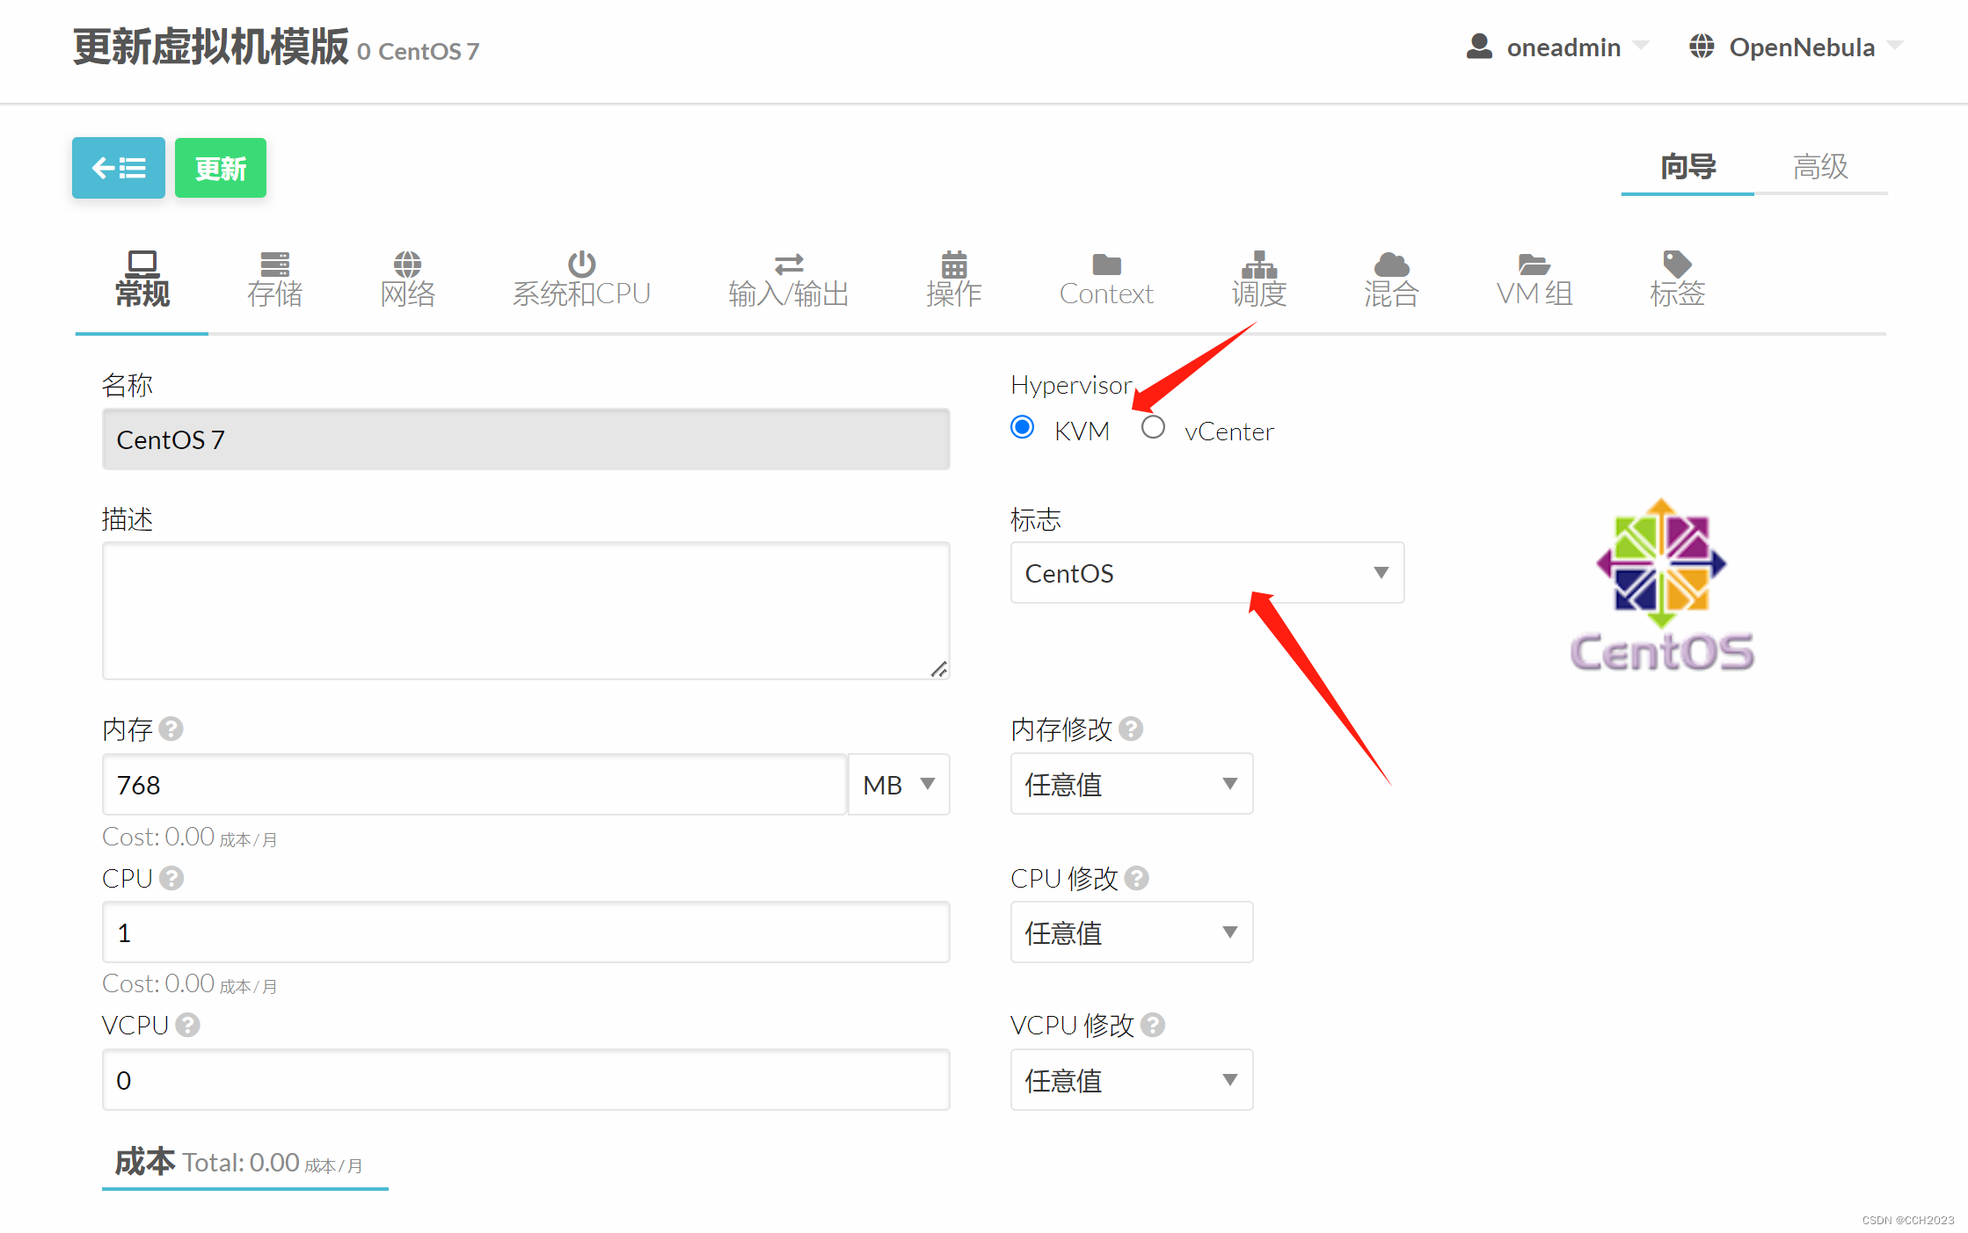
Task: Click the back-to-list arrow button
Action: tap(119, 168)
